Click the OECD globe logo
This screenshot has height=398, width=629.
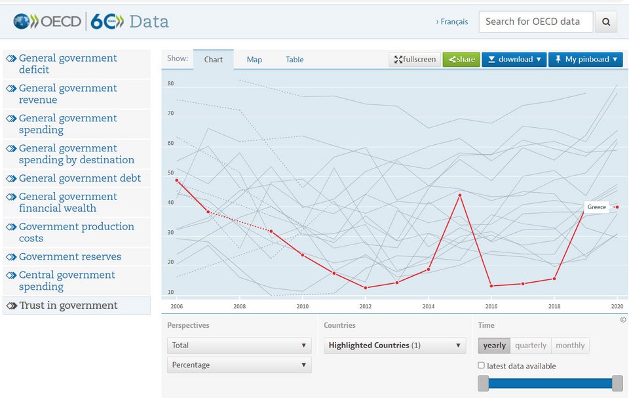point(21,21)
